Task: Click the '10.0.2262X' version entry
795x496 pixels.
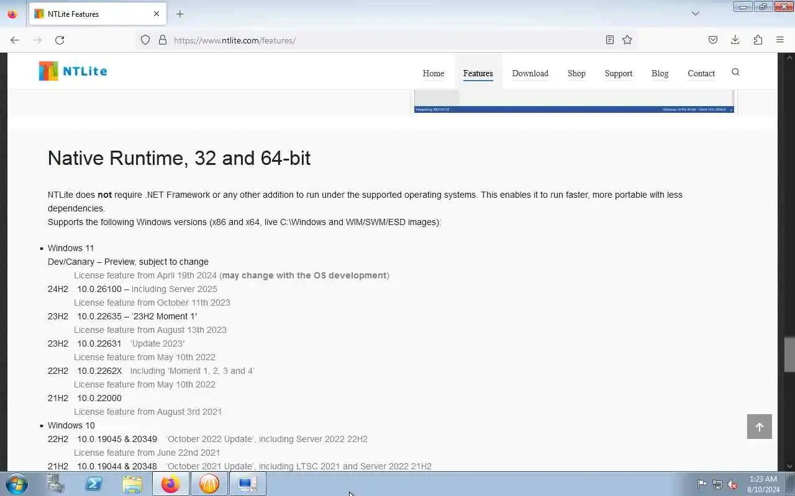Action: pos(99,371)
